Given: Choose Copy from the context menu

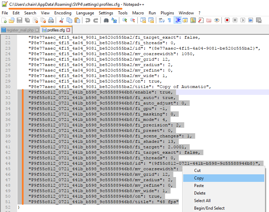Looking at the screenshot, I should [199, 178].
